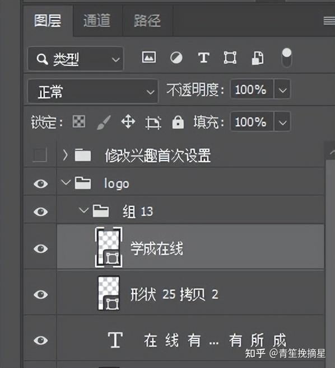Open the 不透明度 opacity slider dropdown arrow
This screenshot has height=368, width=335.
pos(282,89)
